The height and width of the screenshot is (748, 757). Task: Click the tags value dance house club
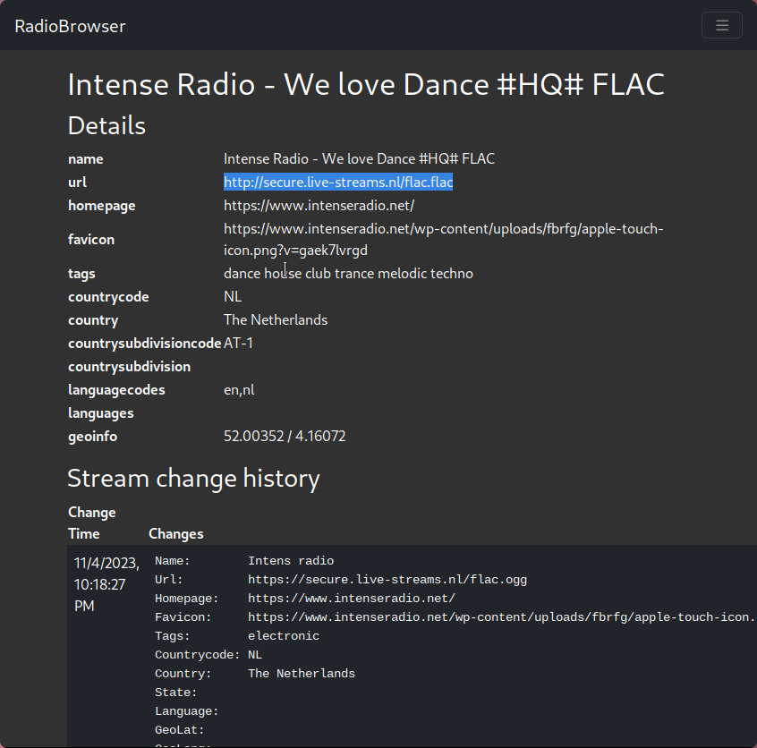(x=348, y=273)
